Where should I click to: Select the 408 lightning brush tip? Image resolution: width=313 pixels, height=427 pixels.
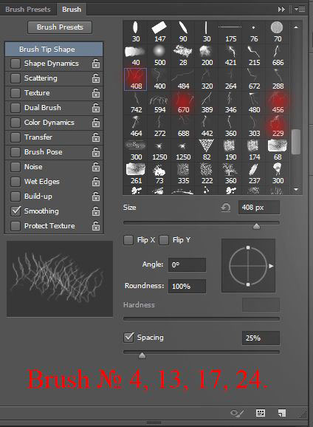pyautogui.click(x=136, y=79)
